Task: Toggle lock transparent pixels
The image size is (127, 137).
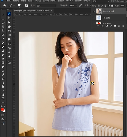Action: pos(99,6)
